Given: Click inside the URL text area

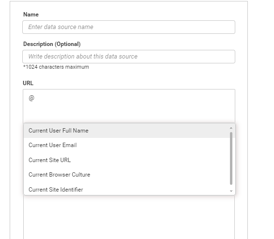Looking at the screenshot, I should 129,106.
